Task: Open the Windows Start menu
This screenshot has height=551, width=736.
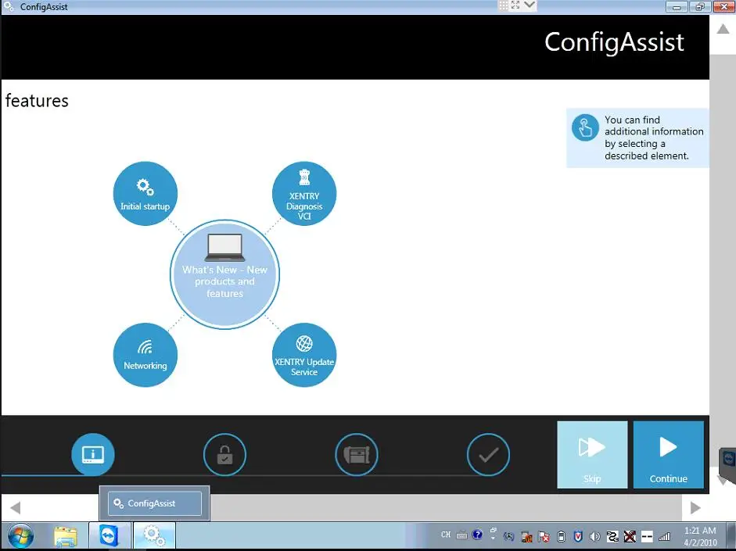Action: click(x=21, y=536)
